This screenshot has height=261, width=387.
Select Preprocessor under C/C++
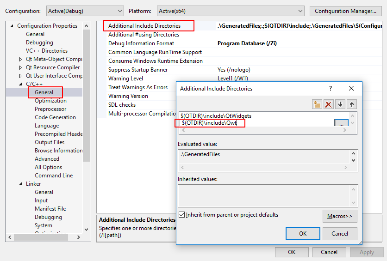point(50,109)
